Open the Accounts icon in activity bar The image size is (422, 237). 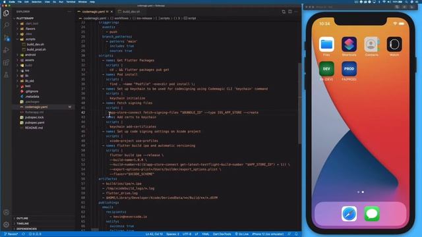coord(6,212)
